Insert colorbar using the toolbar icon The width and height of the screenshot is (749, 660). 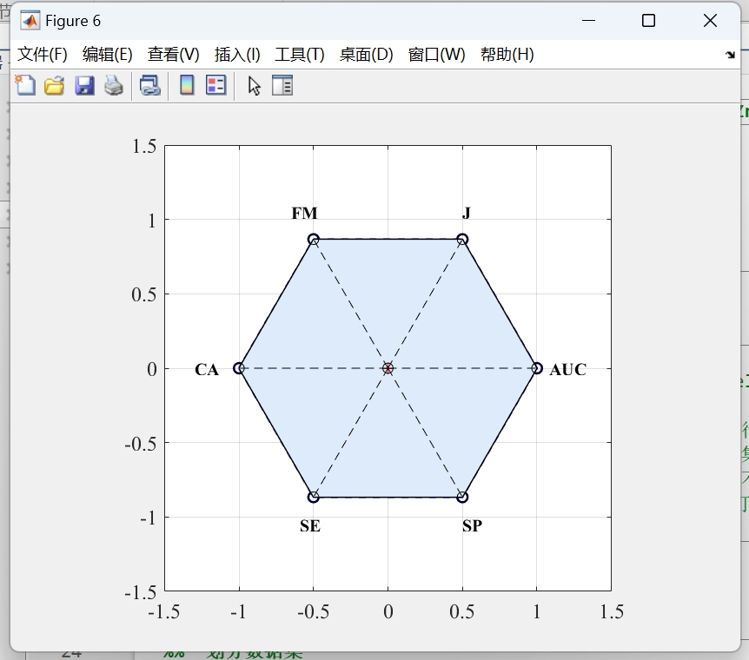pyautogui.click(x=187, y=86)
